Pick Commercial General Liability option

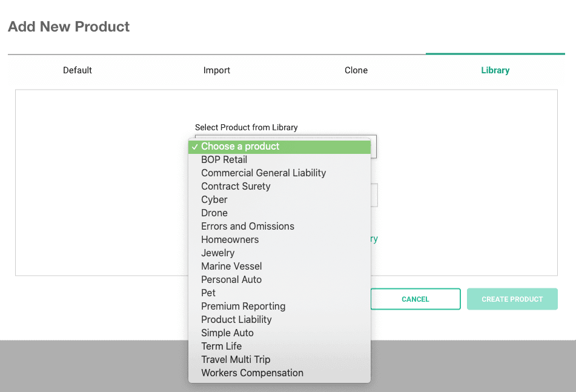[x=263, y=173]
